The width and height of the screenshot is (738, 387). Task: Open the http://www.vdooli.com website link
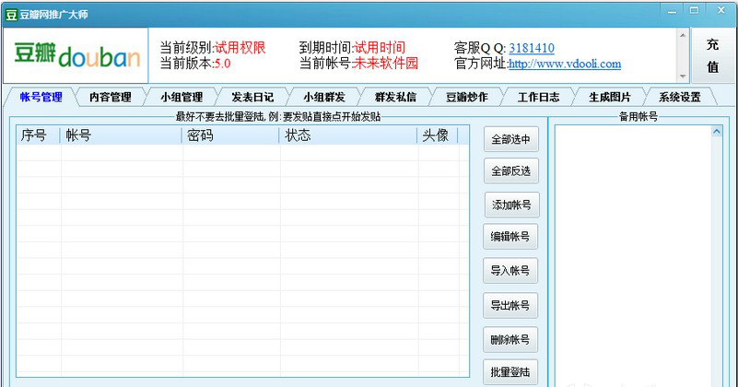[x=565, y=64]
